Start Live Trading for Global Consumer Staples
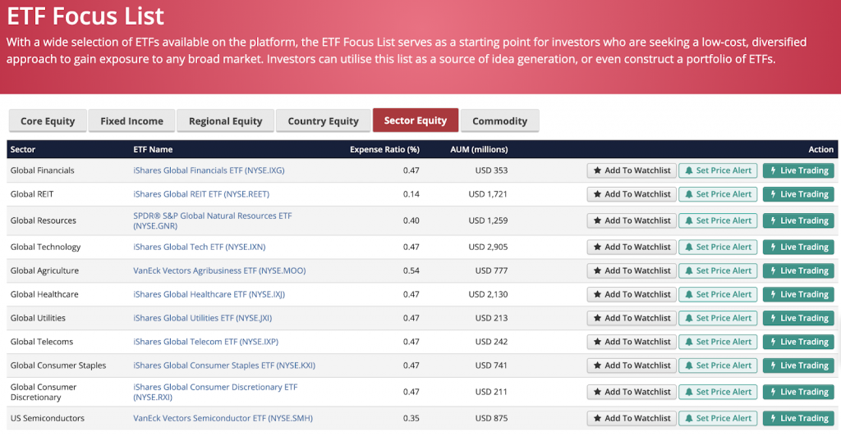 (x=799, y=366)
